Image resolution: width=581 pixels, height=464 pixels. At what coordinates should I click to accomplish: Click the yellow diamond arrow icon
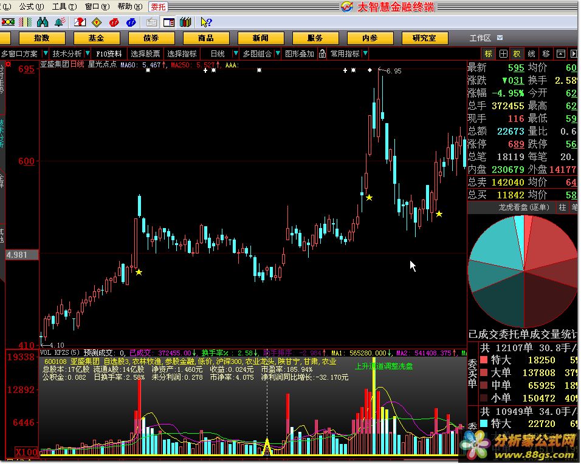97,22
